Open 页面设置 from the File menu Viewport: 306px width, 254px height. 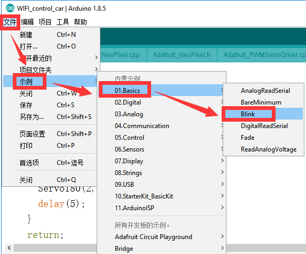tap(50, 134)
